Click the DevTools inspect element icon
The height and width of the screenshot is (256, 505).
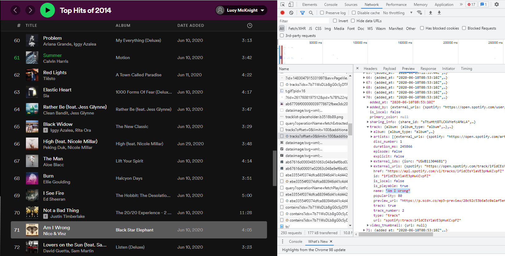(282, 4)
